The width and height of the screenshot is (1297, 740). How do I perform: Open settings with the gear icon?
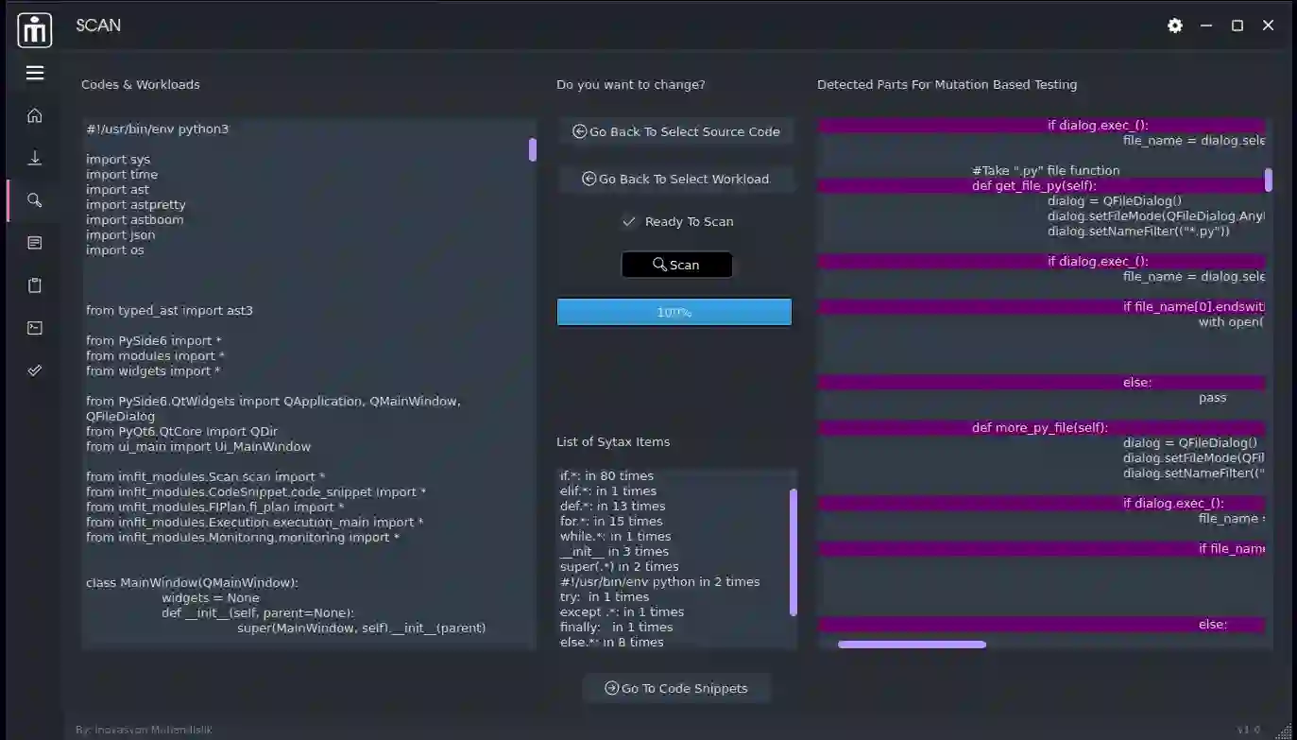pyautogui.click(x=1175, y=26)
